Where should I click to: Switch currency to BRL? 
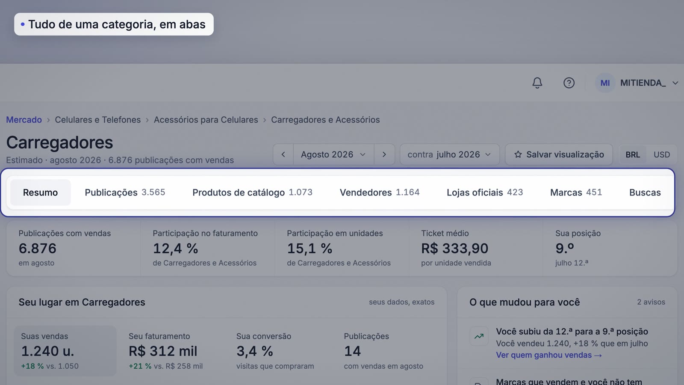(633, 154)
